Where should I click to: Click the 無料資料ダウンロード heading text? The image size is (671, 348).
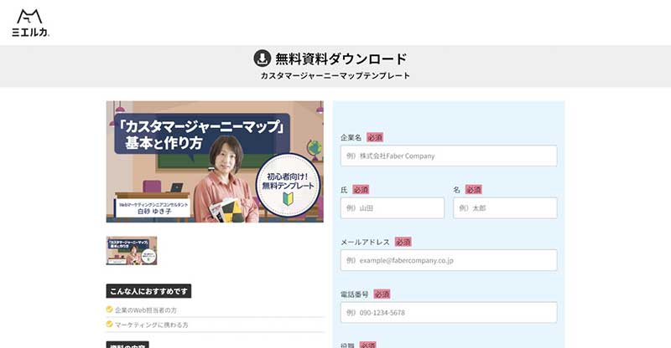tap(341, 59)
